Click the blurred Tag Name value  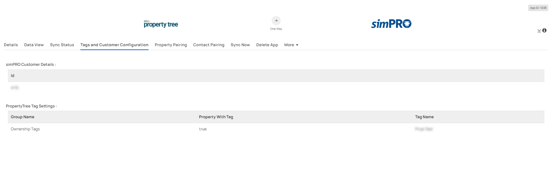click(424, 129)
